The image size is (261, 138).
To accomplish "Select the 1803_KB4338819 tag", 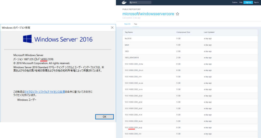I will point(132,58).
